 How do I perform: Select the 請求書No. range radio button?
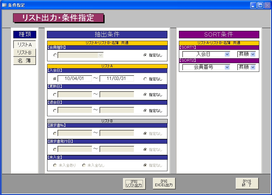click(55, 133)
